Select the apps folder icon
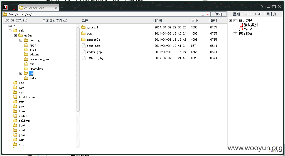The width and height of the screenshot is (285, 156). (26, 45)
